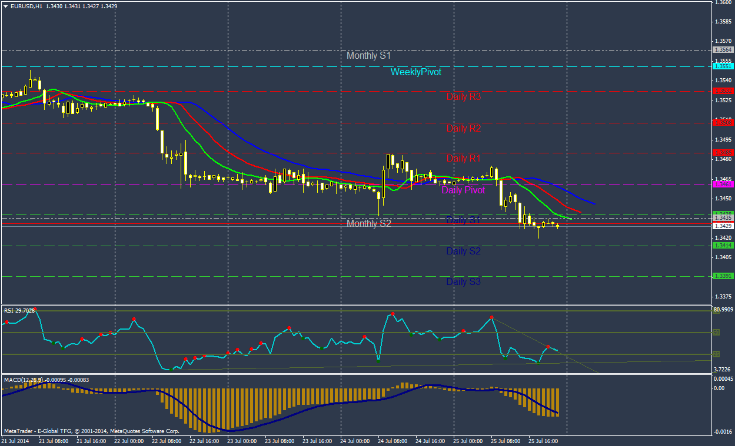Click the RSI indicator value label

click(x=19, y=310)
